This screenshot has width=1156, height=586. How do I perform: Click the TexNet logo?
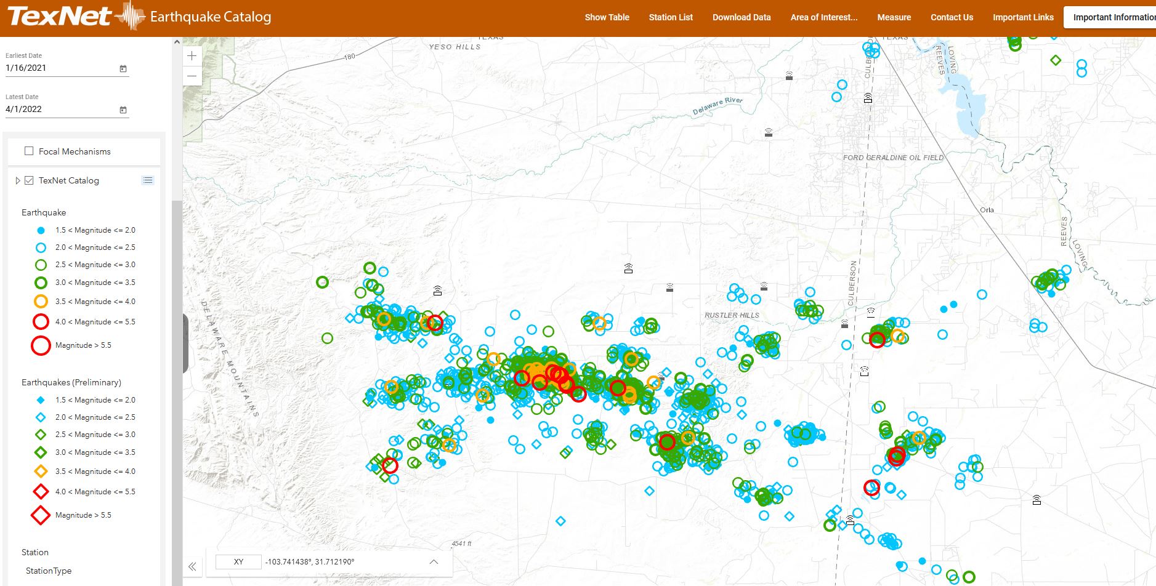click(x=77, y=17)
